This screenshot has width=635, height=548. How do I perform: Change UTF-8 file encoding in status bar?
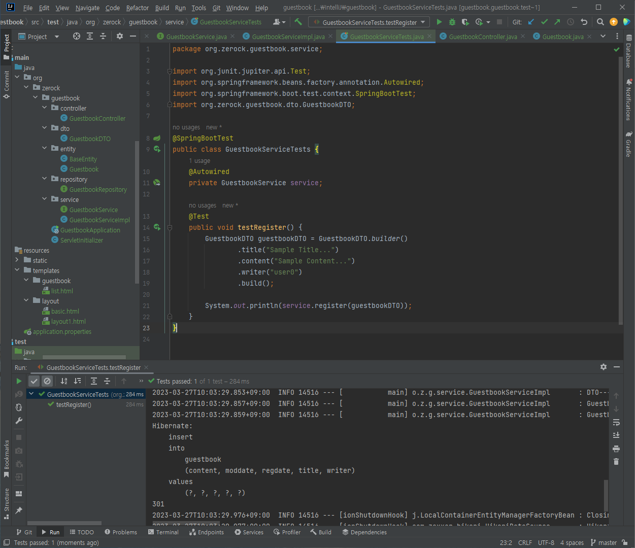coord(546,542)
